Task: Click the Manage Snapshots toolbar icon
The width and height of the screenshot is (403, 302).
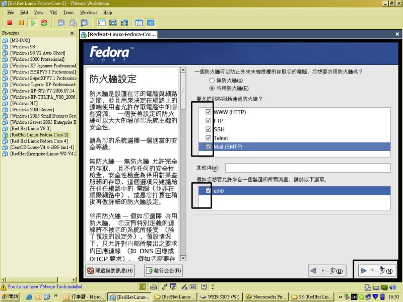Action: click(x=84, y=23)
